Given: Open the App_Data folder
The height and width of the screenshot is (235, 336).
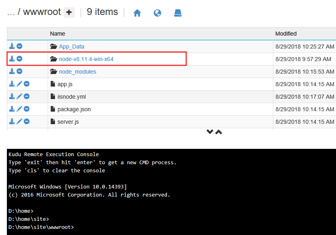Looking at the screenshot, I should [x=72, y=47].
